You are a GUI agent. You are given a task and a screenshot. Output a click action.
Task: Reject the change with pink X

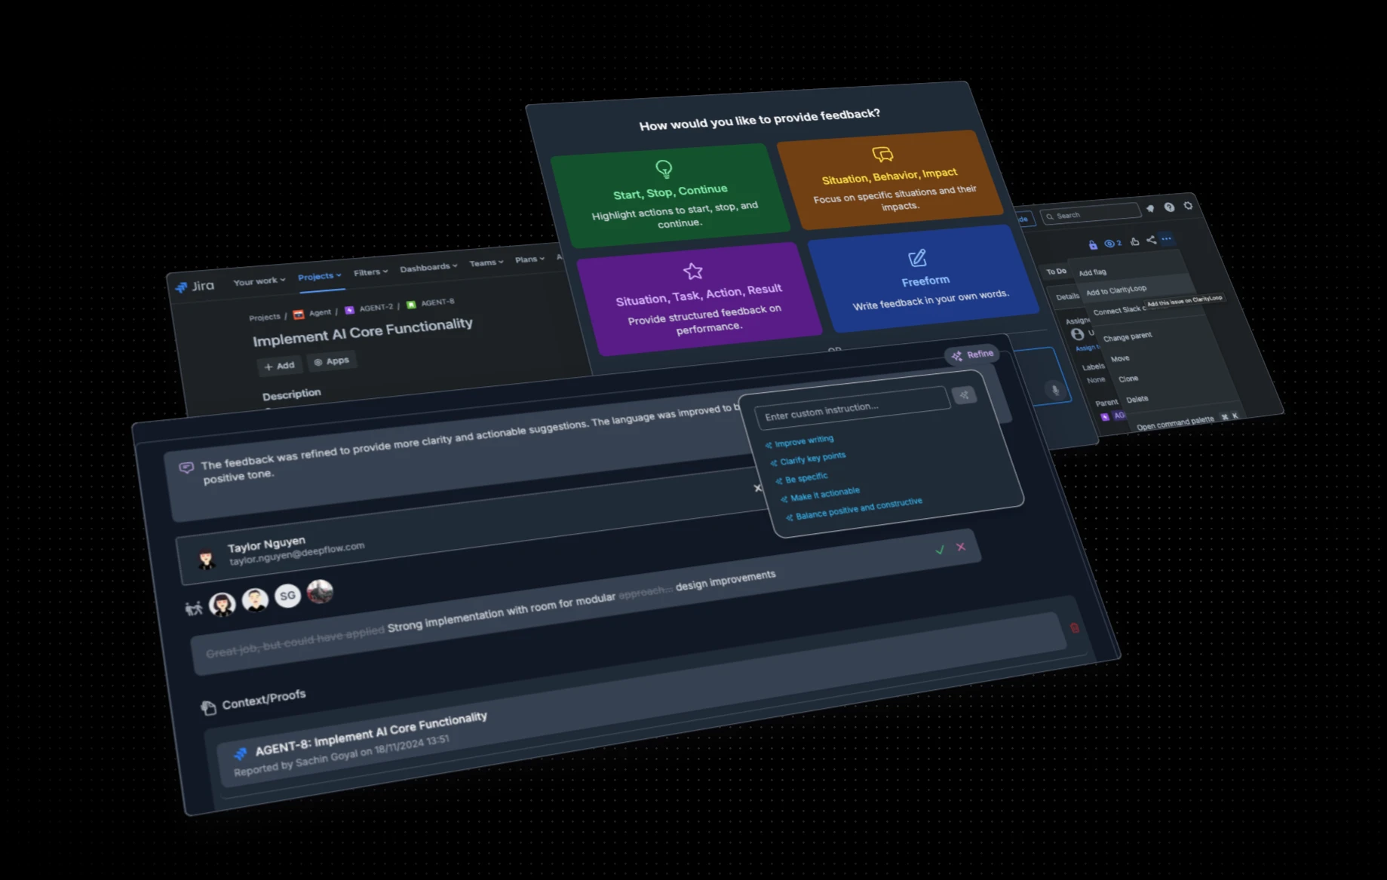961,547
